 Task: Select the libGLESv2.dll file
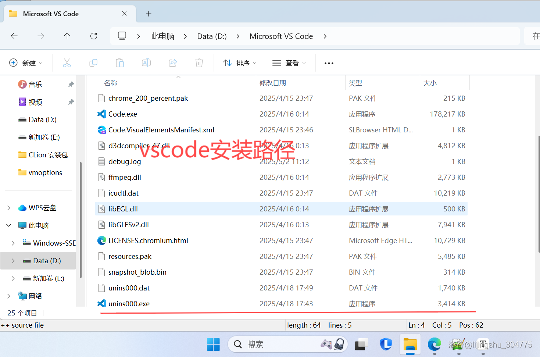point(281,225)
